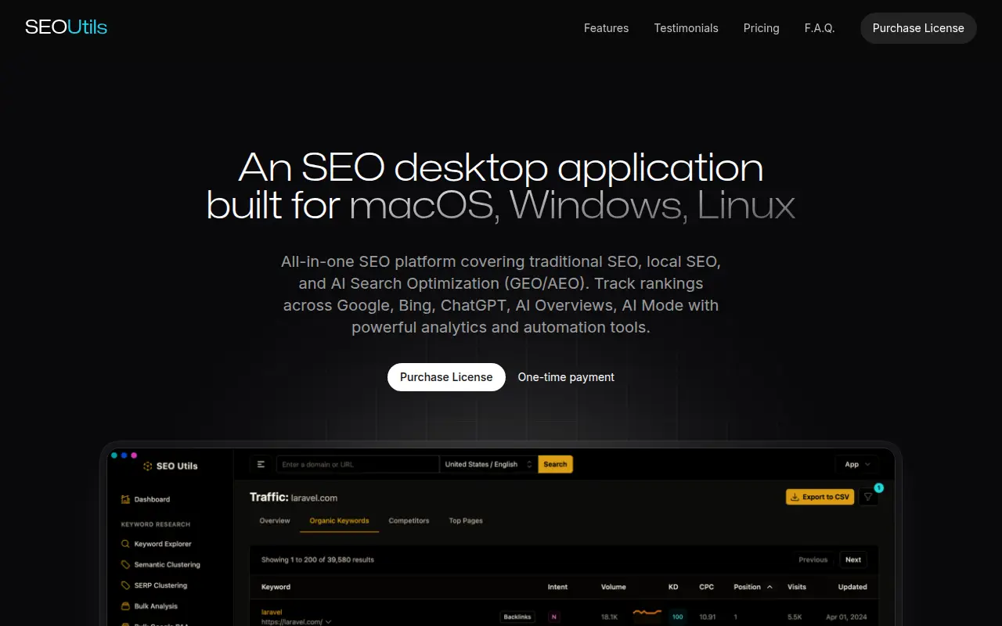
Task: Select the Organic Keywords tab
Action: [x=339, y=520]
